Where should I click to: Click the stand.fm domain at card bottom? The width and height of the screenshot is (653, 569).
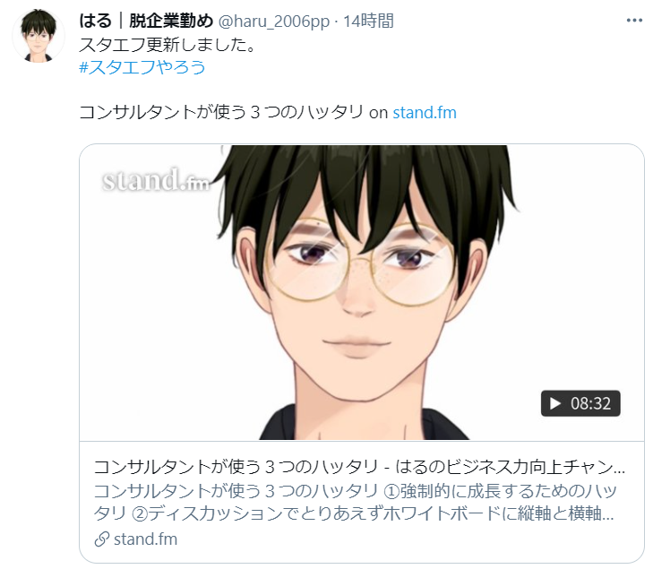click(x=145, y=539)
